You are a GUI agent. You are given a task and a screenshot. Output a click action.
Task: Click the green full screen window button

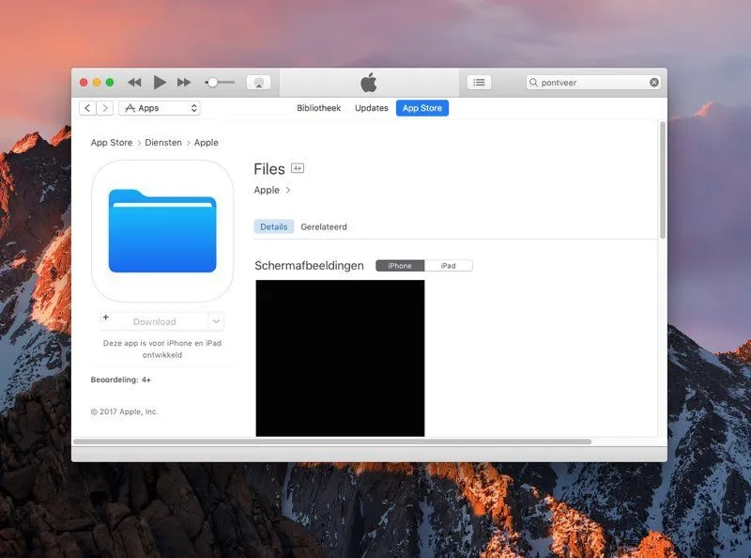110,83
